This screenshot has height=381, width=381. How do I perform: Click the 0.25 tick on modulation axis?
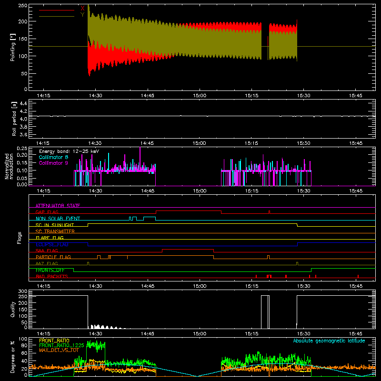point(22,149)
